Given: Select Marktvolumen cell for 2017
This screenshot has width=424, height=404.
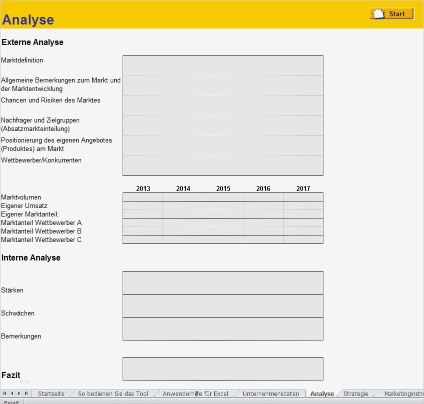Looking at the screenshot, I should point(303,197).
